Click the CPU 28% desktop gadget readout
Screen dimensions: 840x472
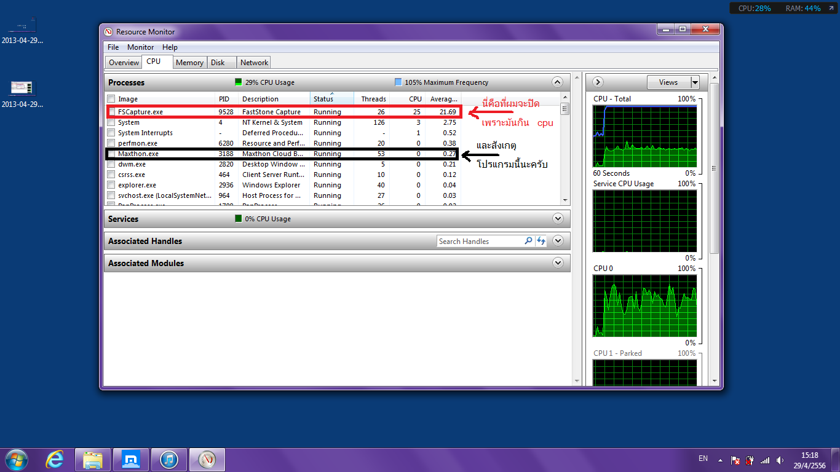tap(755, 8)
